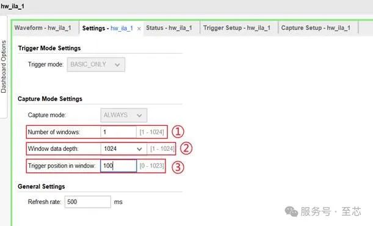Click the Trigger Mode Settings heading

click(49, 48)
